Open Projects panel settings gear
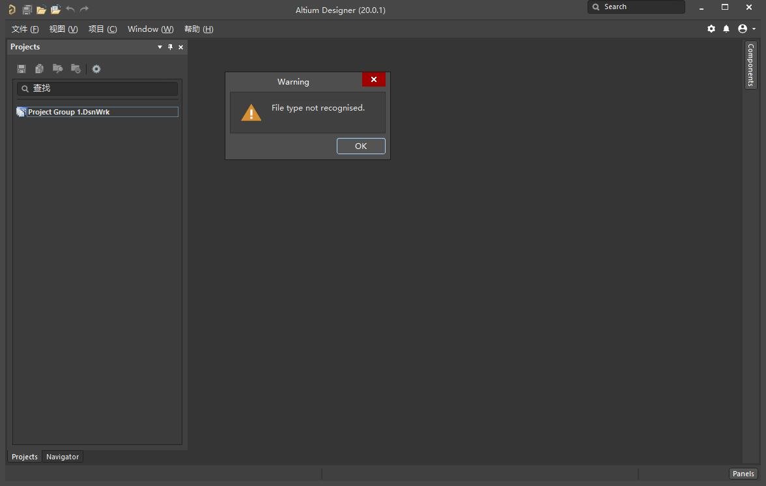The height and width of the screenshot is (486, 766). 96,69
